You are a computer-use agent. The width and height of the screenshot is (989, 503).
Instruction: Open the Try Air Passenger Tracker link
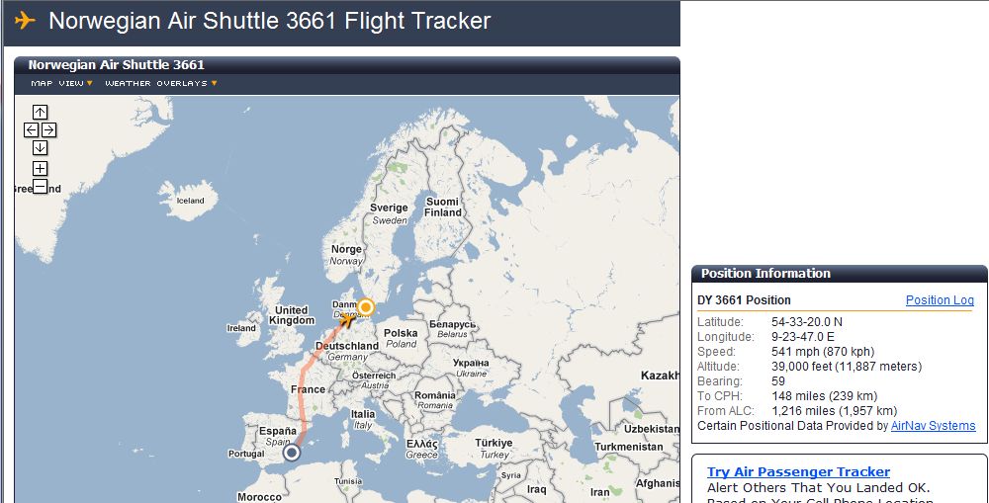[x=798, y=472]
